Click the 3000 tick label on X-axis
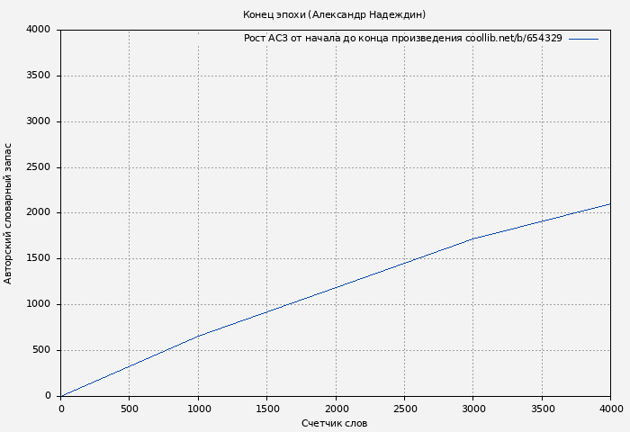Screen dimensions: 630x432 [x=472, y=409]
